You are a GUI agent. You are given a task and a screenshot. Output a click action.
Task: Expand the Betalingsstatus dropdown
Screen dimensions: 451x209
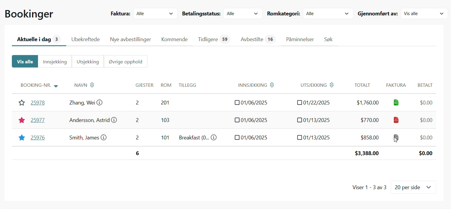[243, 14]
